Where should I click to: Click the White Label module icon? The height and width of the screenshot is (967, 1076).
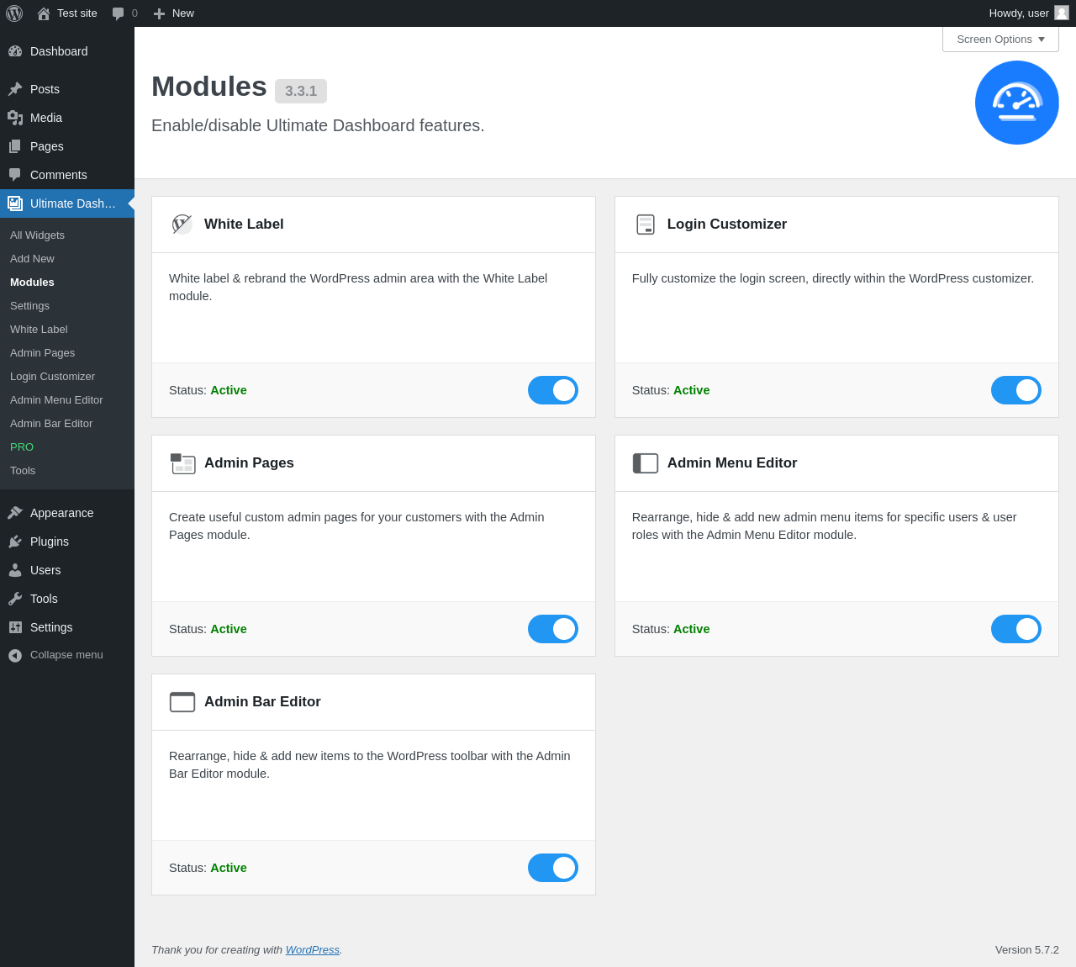(182, 225)
